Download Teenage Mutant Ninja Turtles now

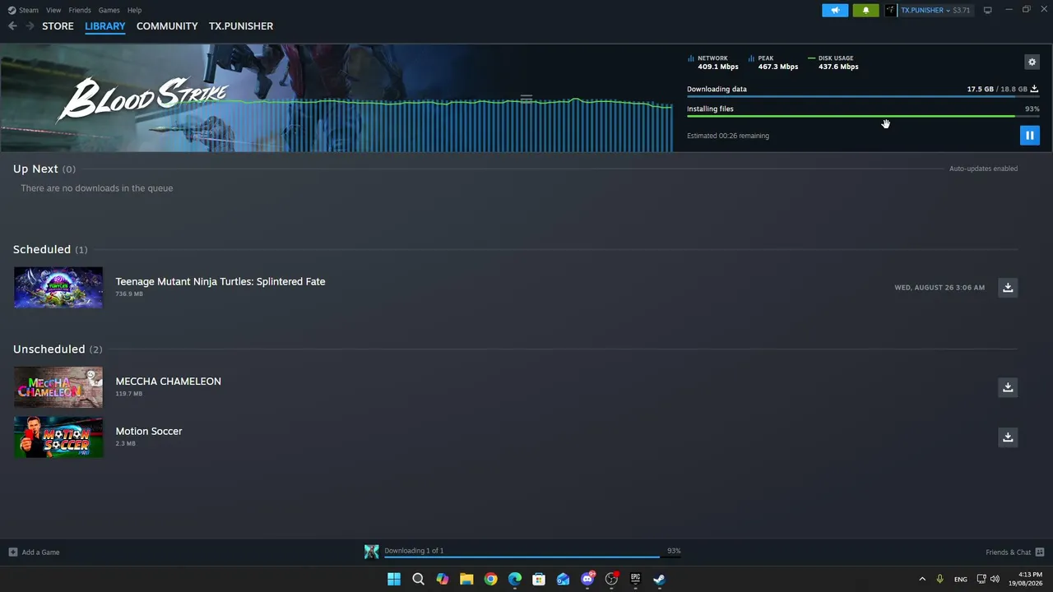tap(1008, 288)
